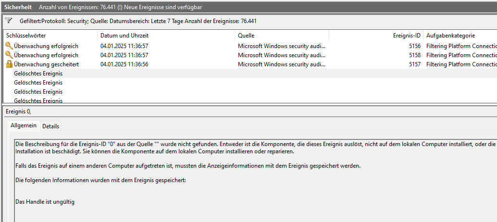The width and height of the screenshot is (497, 222).
Task: Click the Aufgabenkategorie column header
Action: tap(450, 36)
